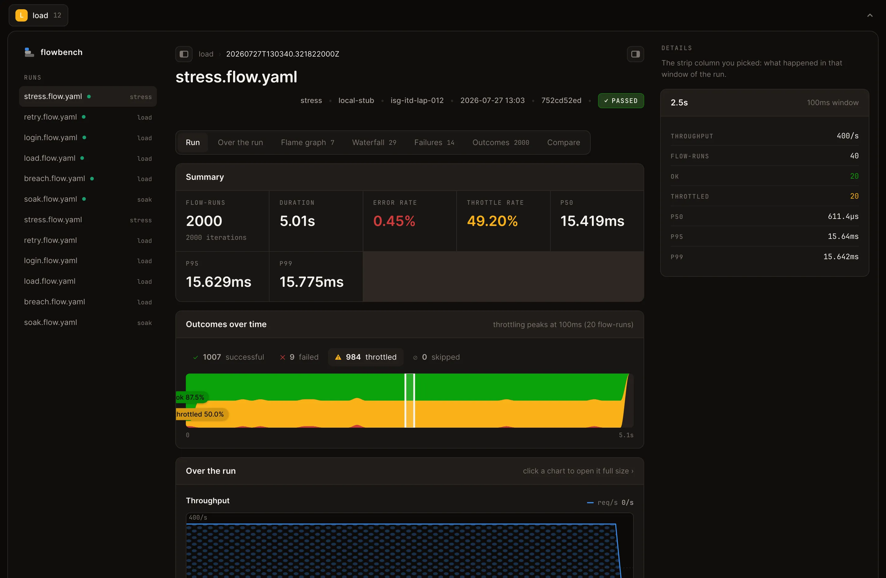This screenshot has height=578, width=886.
Task: Select the older soak.flow.yaml run without dot
Action: (x=88, y=323)
